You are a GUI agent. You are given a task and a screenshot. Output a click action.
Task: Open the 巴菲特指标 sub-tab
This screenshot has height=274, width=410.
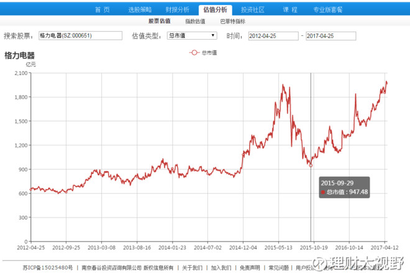(x=233, y=22)
